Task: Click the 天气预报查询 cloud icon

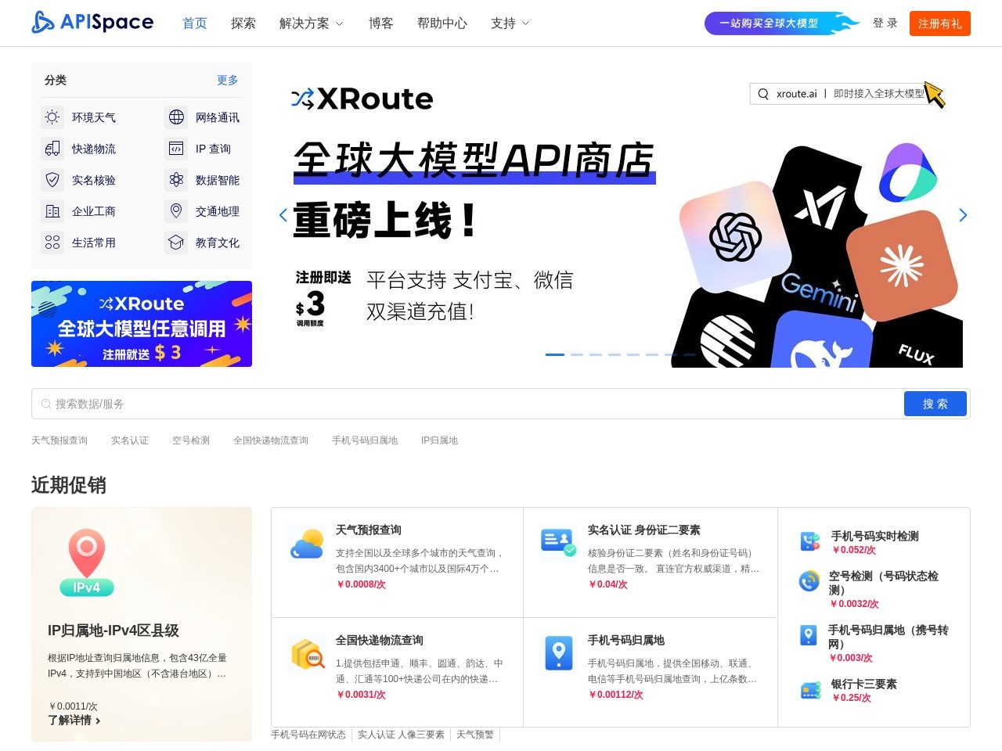Action: tap(307, 543)
